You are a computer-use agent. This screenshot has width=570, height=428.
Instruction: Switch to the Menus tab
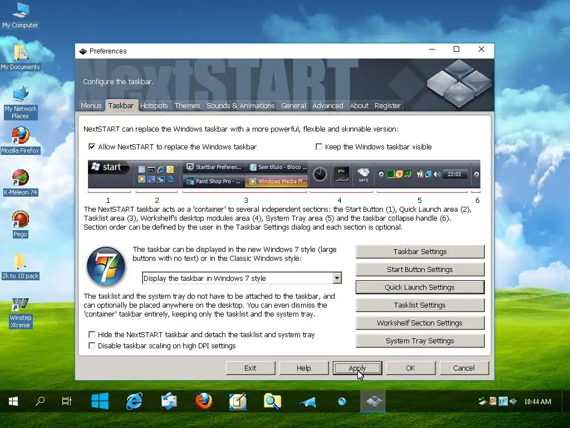(x=91, y=105)
